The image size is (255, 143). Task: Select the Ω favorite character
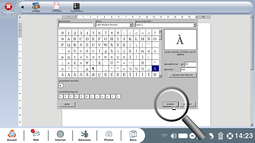87,96
